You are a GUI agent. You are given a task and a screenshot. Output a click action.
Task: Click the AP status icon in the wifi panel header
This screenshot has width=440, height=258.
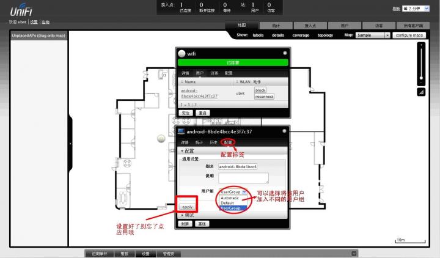pyautogui.click(x=182, y=53)
